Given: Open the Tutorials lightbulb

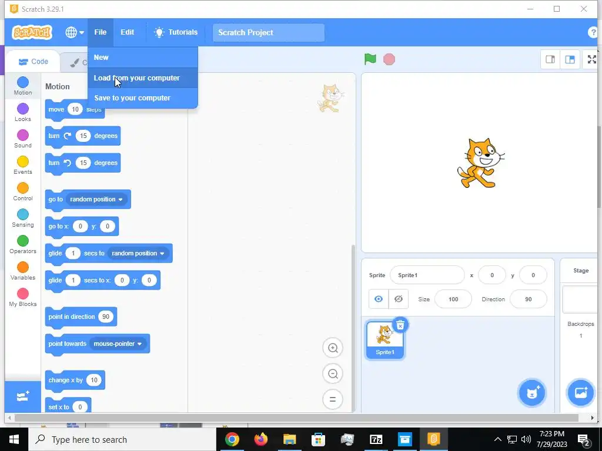Looking at the screenshot, I should point(175,32).
